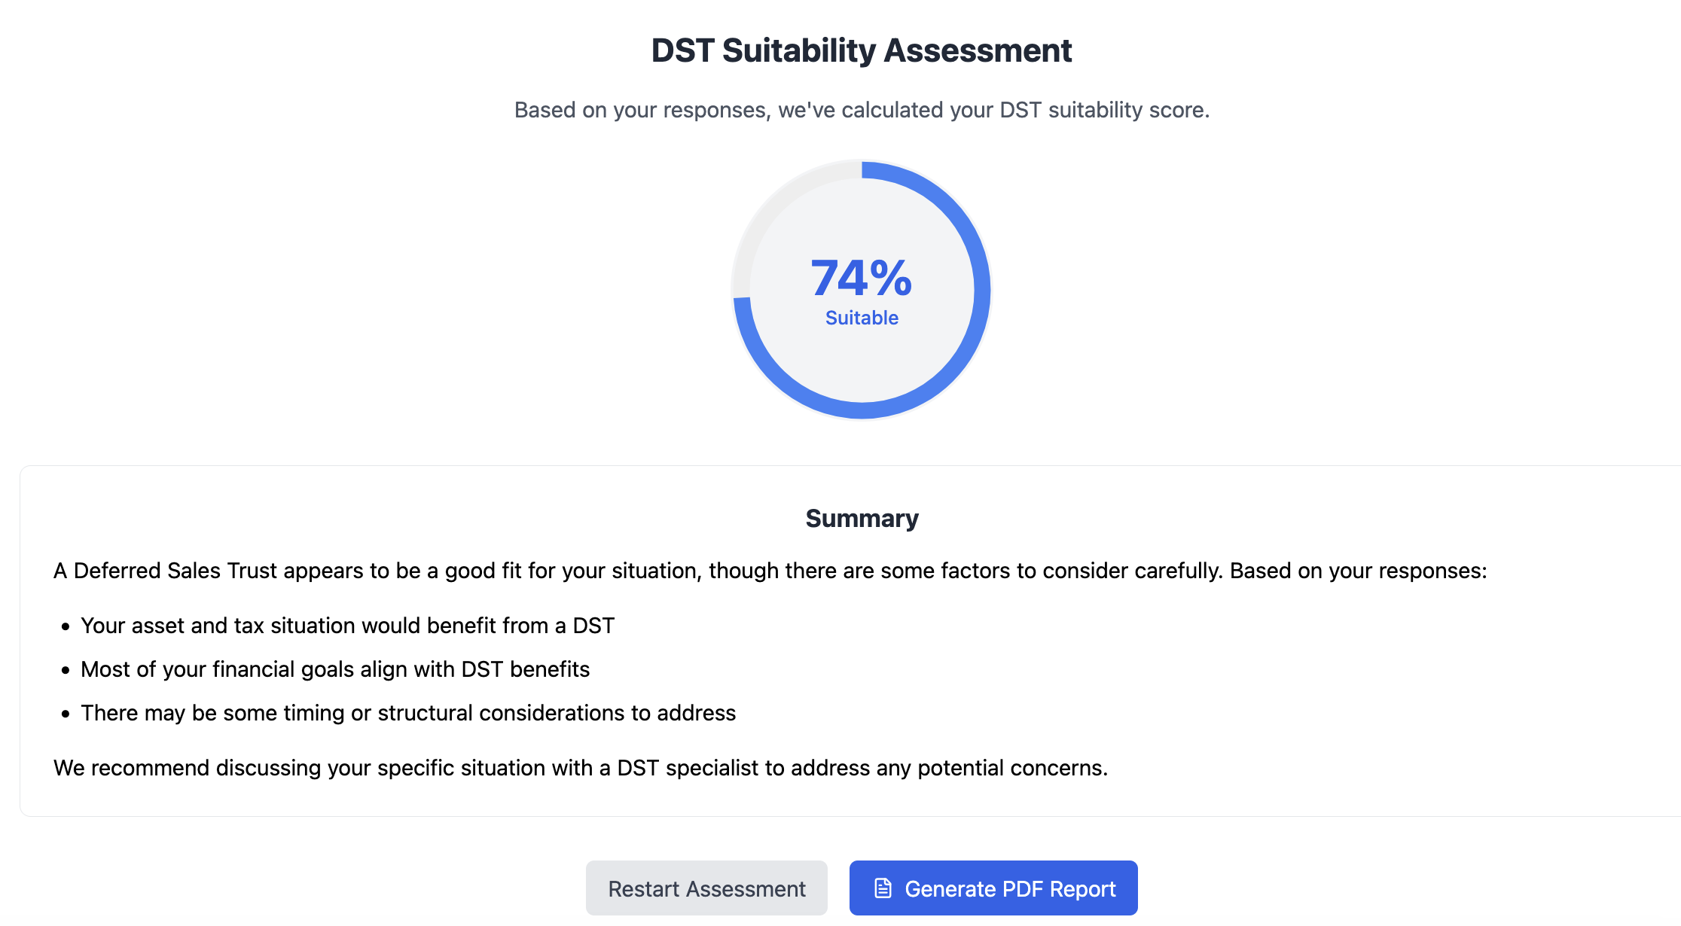Click the Suitable label under the score
Image resolution: width=1681 pixels, height=926 pixels.
click(862, 318)
